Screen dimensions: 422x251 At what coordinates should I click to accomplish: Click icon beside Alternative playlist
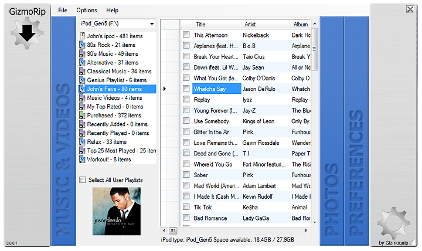click(83, 62)
